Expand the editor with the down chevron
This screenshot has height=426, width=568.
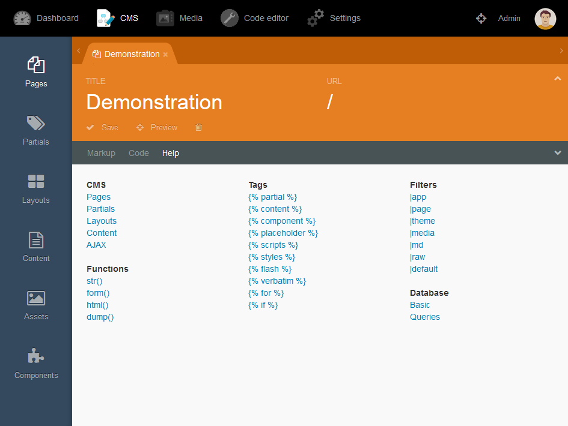[x=558, y=152]
